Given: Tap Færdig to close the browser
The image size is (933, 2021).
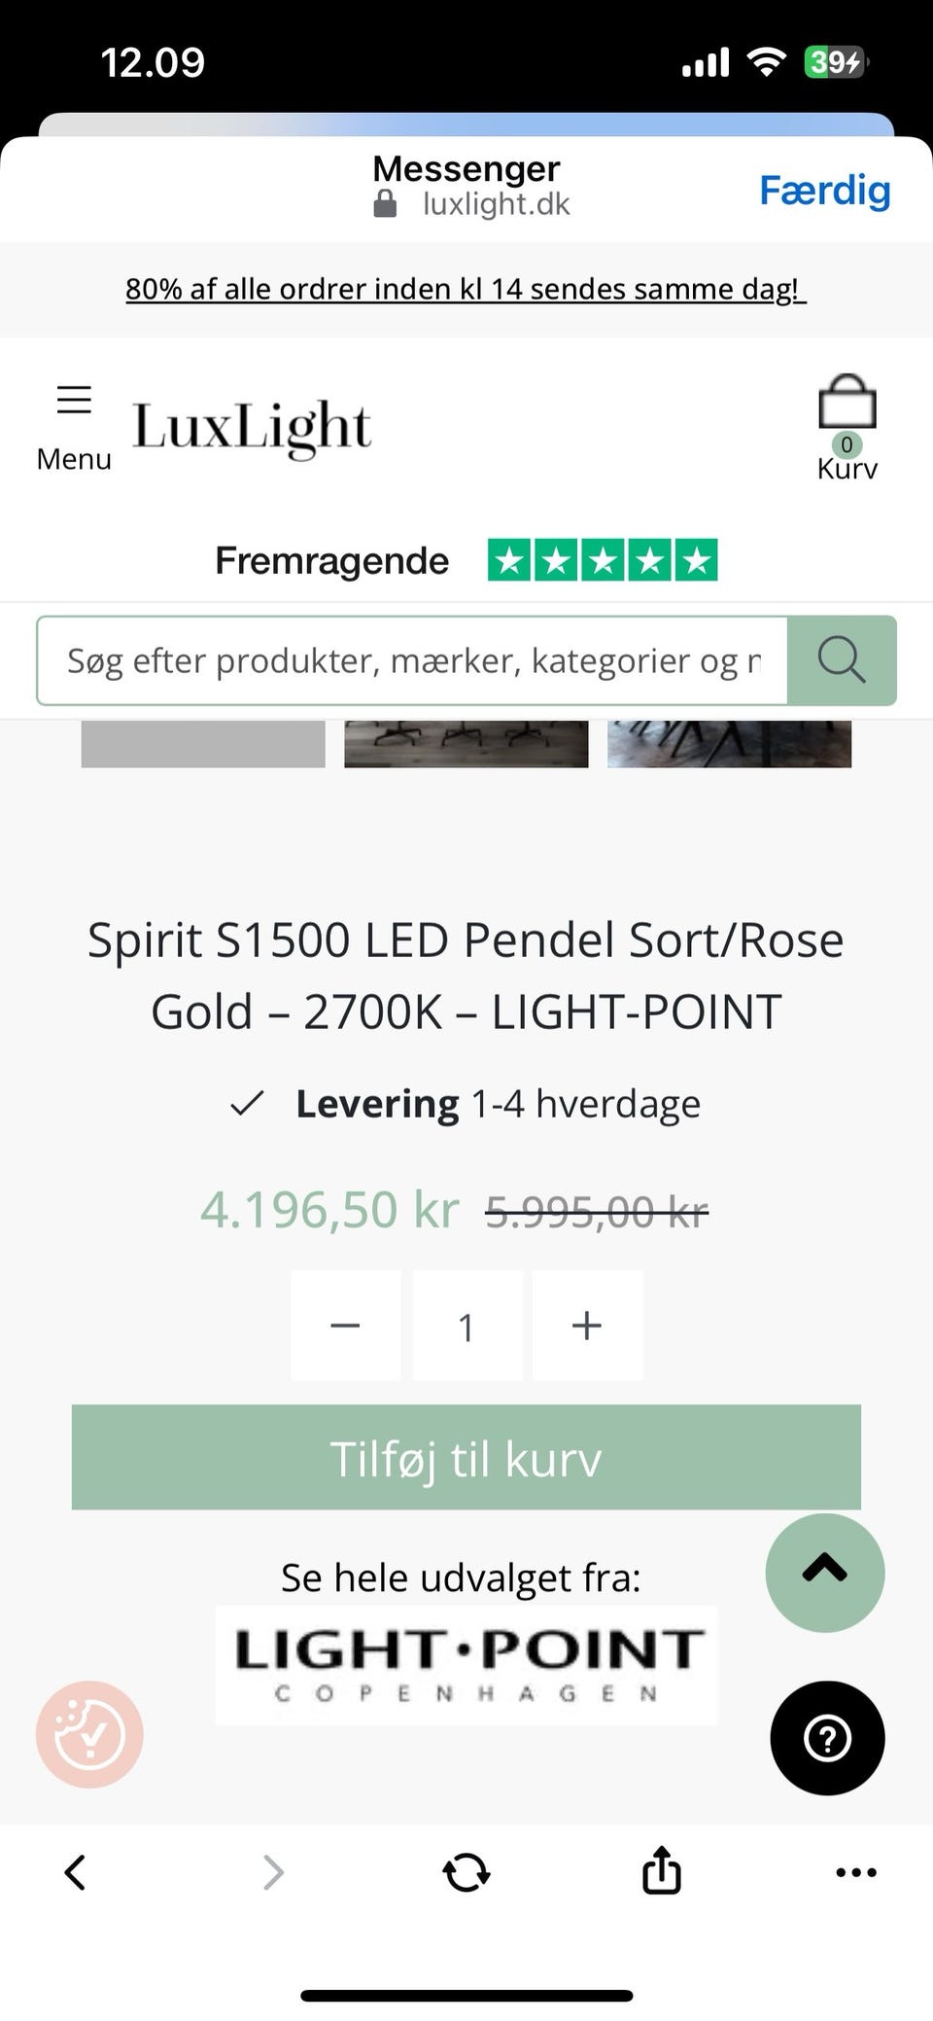Looking at the screenshot, I should coord(824,190).
